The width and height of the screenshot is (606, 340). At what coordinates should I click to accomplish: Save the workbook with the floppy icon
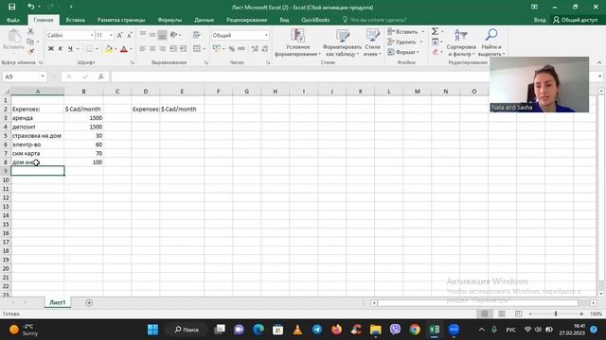[11, 7]
